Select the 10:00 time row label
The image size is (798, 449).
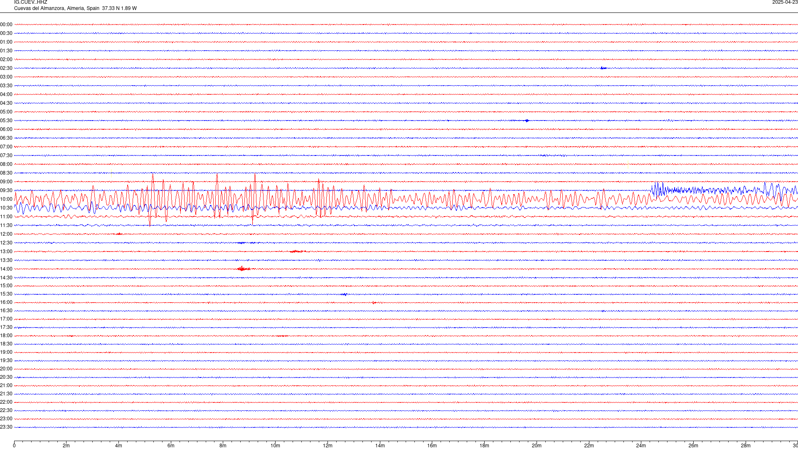point(6,199)
